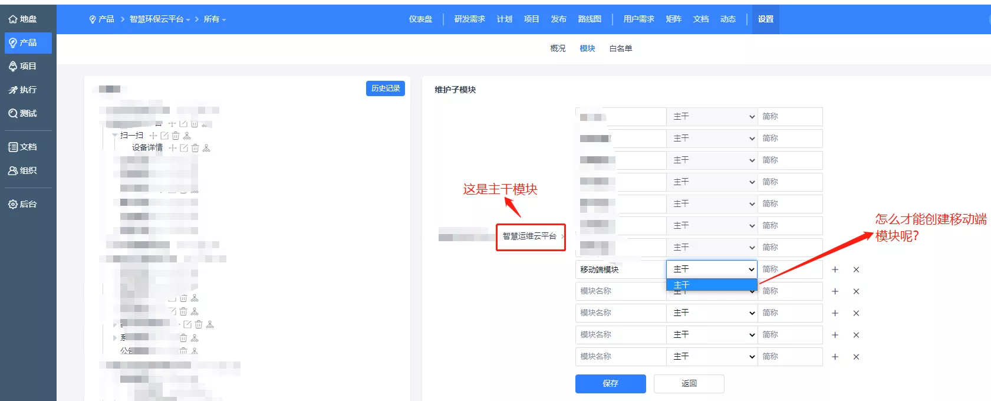Select 主干 option in open dropdown list

point(712,285)
